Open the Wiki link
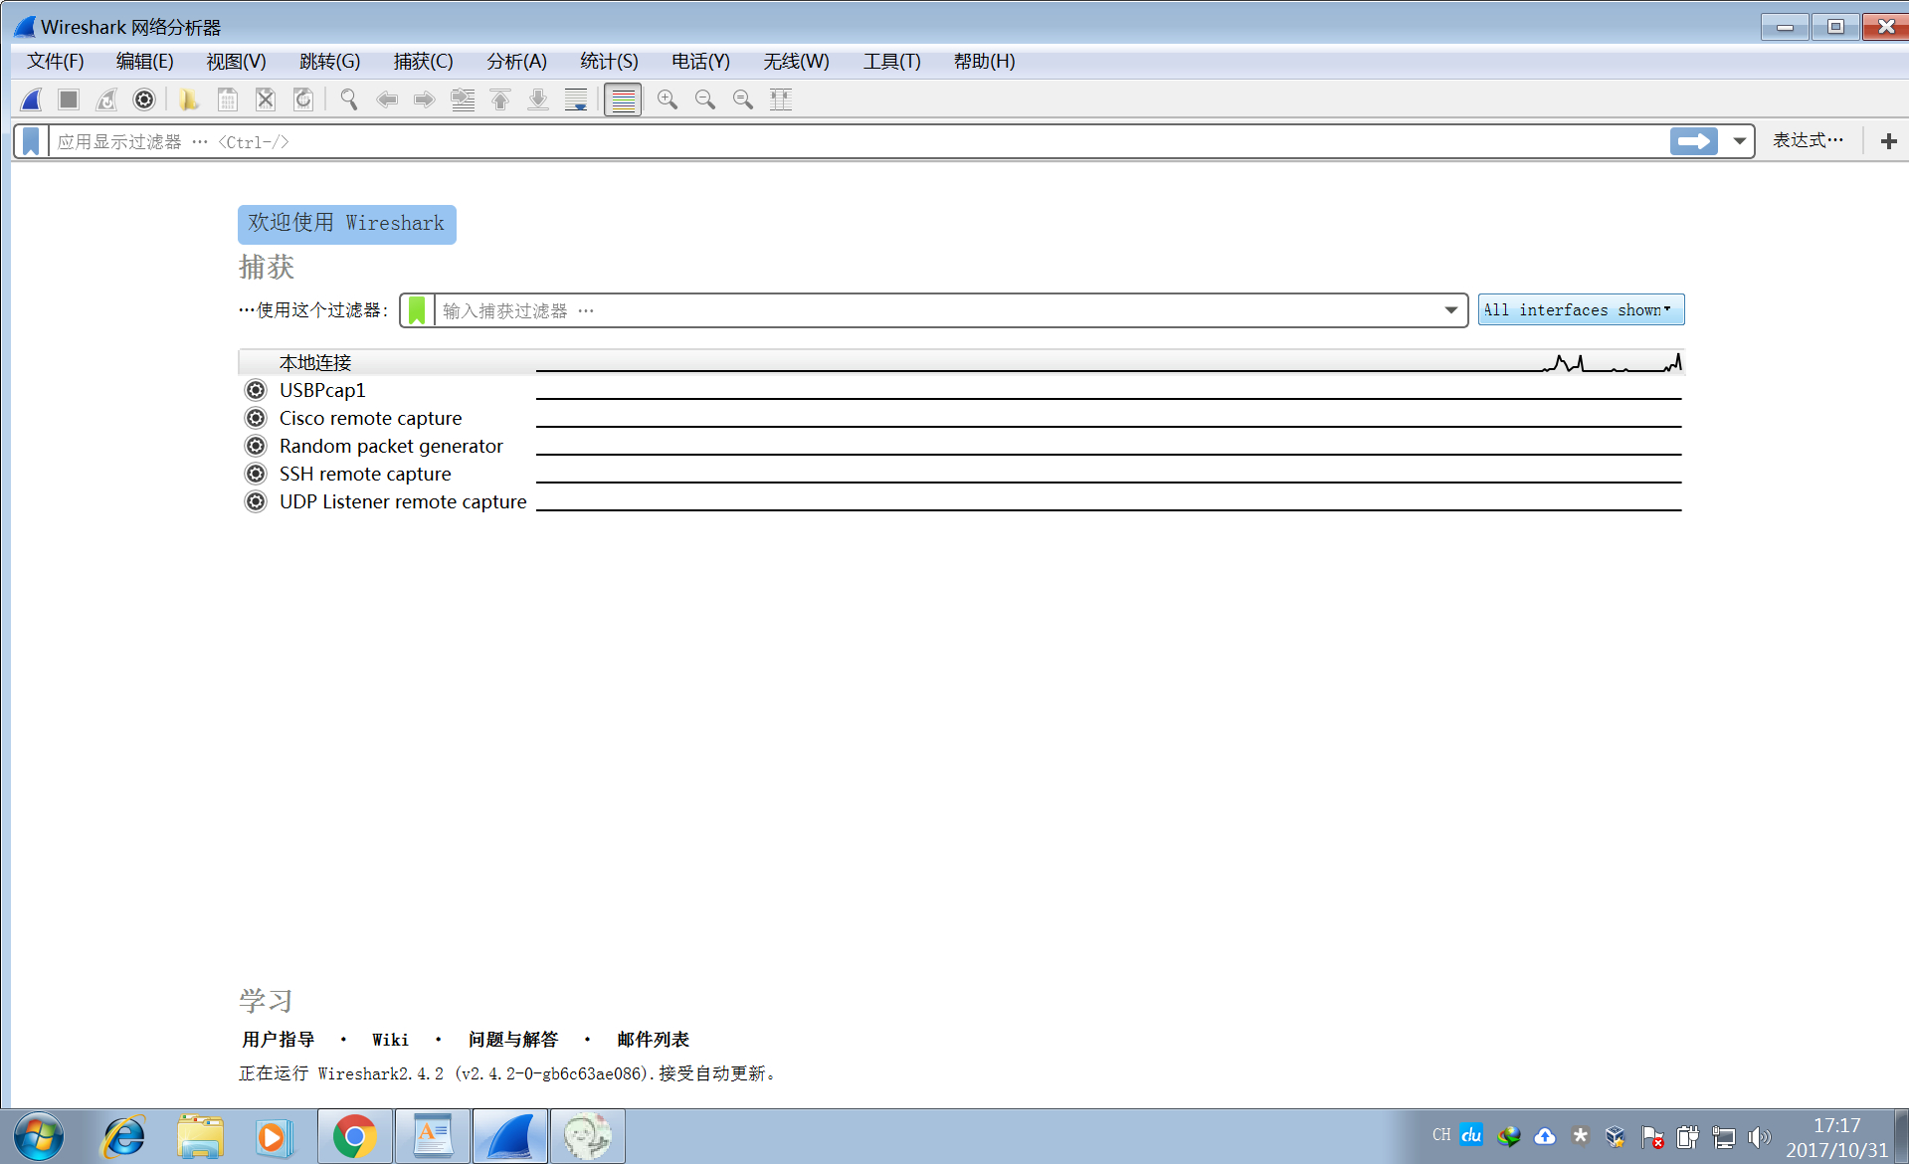The height and width of the screenshot is (1164, 1909). [x=390, y=1040]
